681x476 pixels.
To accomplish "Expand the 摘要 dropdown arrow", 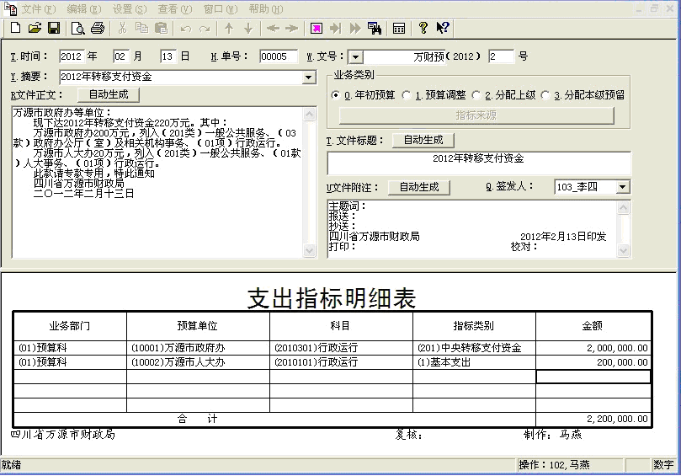I will coord(308,78).
